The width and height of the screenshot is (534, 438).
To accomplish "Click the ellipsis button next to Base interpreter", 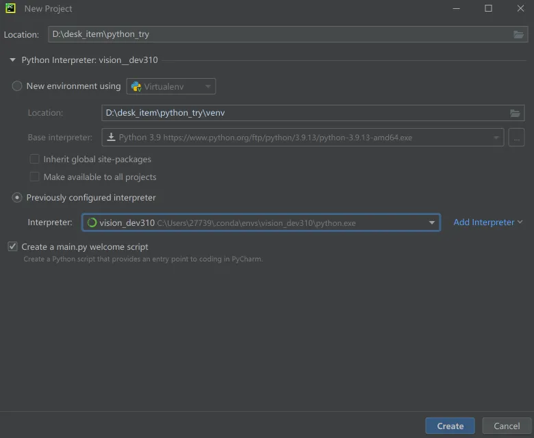I will tap(516, 137).
